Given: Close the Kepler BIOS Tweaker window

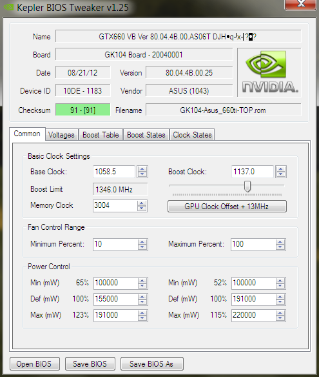Looking at the screenshot, I should [x=300, y=5].
